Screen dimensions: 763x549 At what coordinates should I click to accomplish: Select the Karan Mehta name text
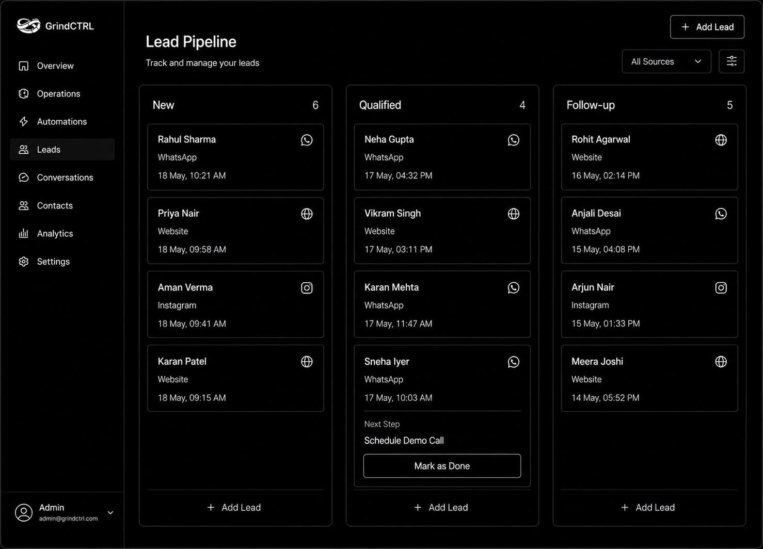(x=391, y=287)
